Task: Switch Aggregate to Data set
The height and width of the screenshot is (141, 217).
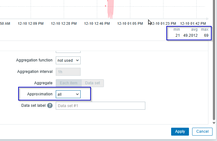Action: [92, 83]
